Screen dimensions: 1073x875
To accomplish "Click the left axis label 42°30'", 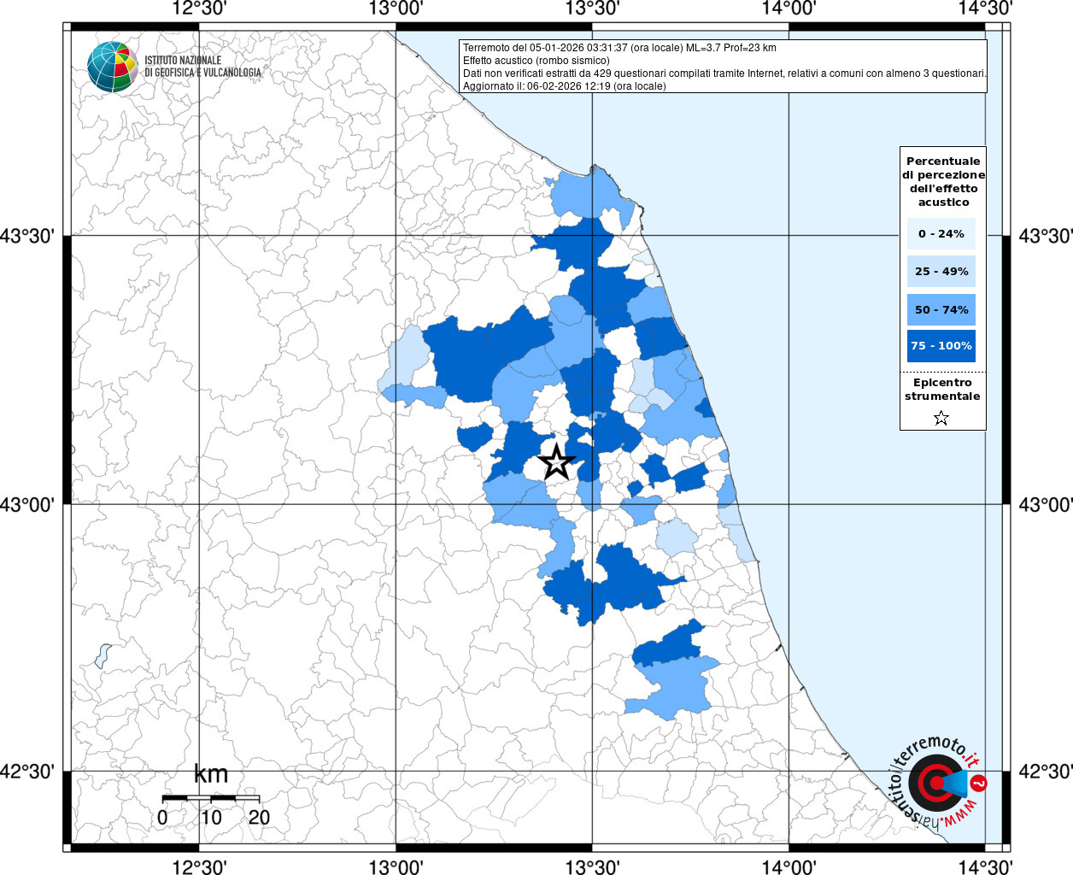I will pyautogui.click(x=27, y=772).
